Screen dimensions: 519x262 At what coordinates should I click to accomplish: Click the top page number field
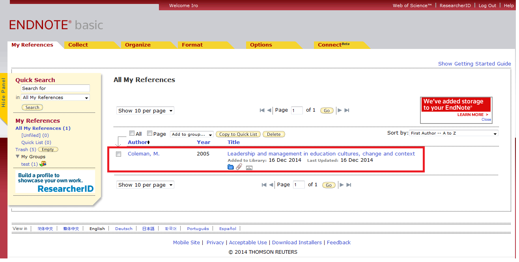[x=297, y=110]
